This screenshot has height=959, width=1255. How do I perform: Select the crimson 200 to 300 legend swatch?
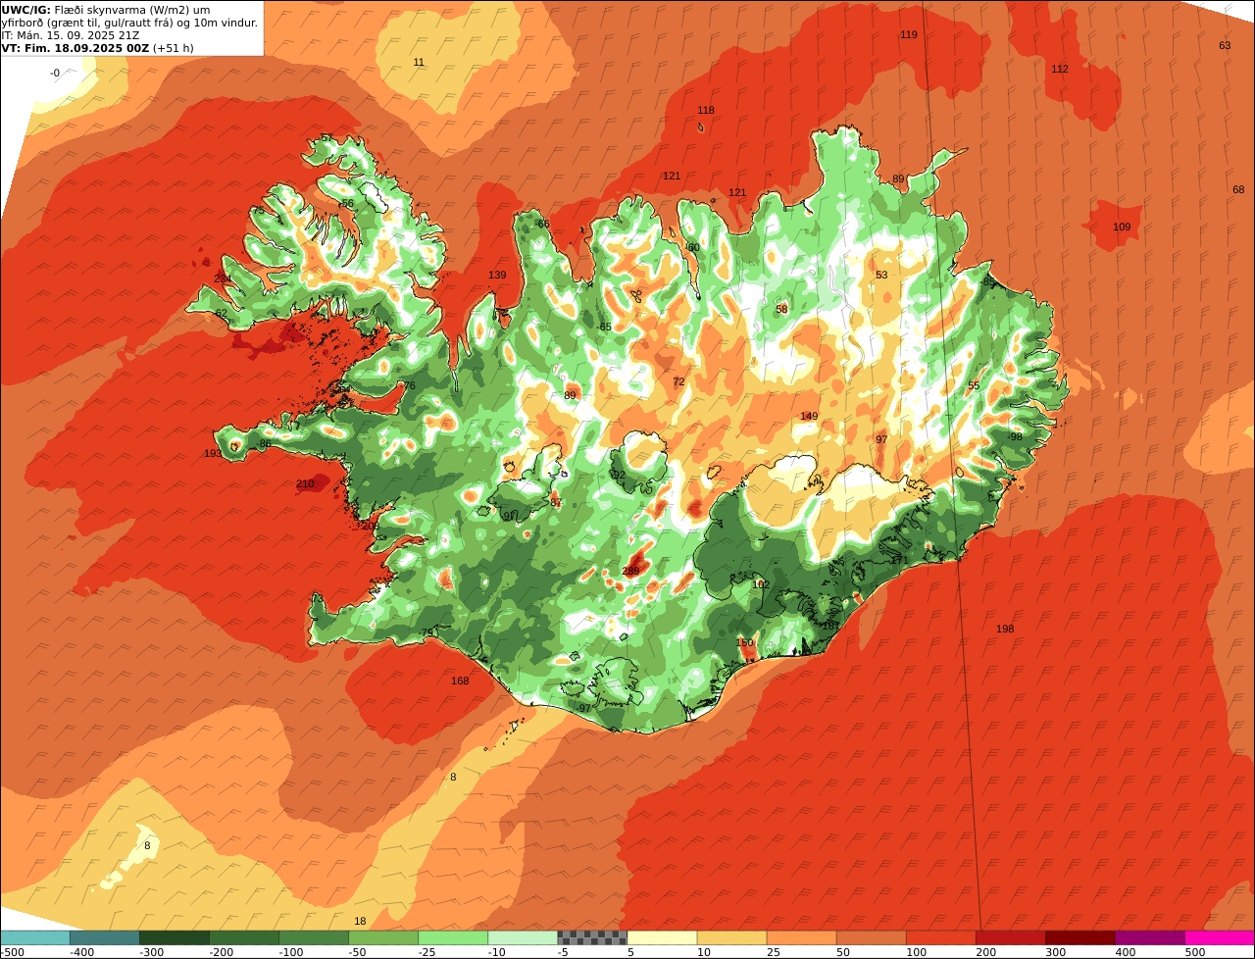click(1011, 937)
